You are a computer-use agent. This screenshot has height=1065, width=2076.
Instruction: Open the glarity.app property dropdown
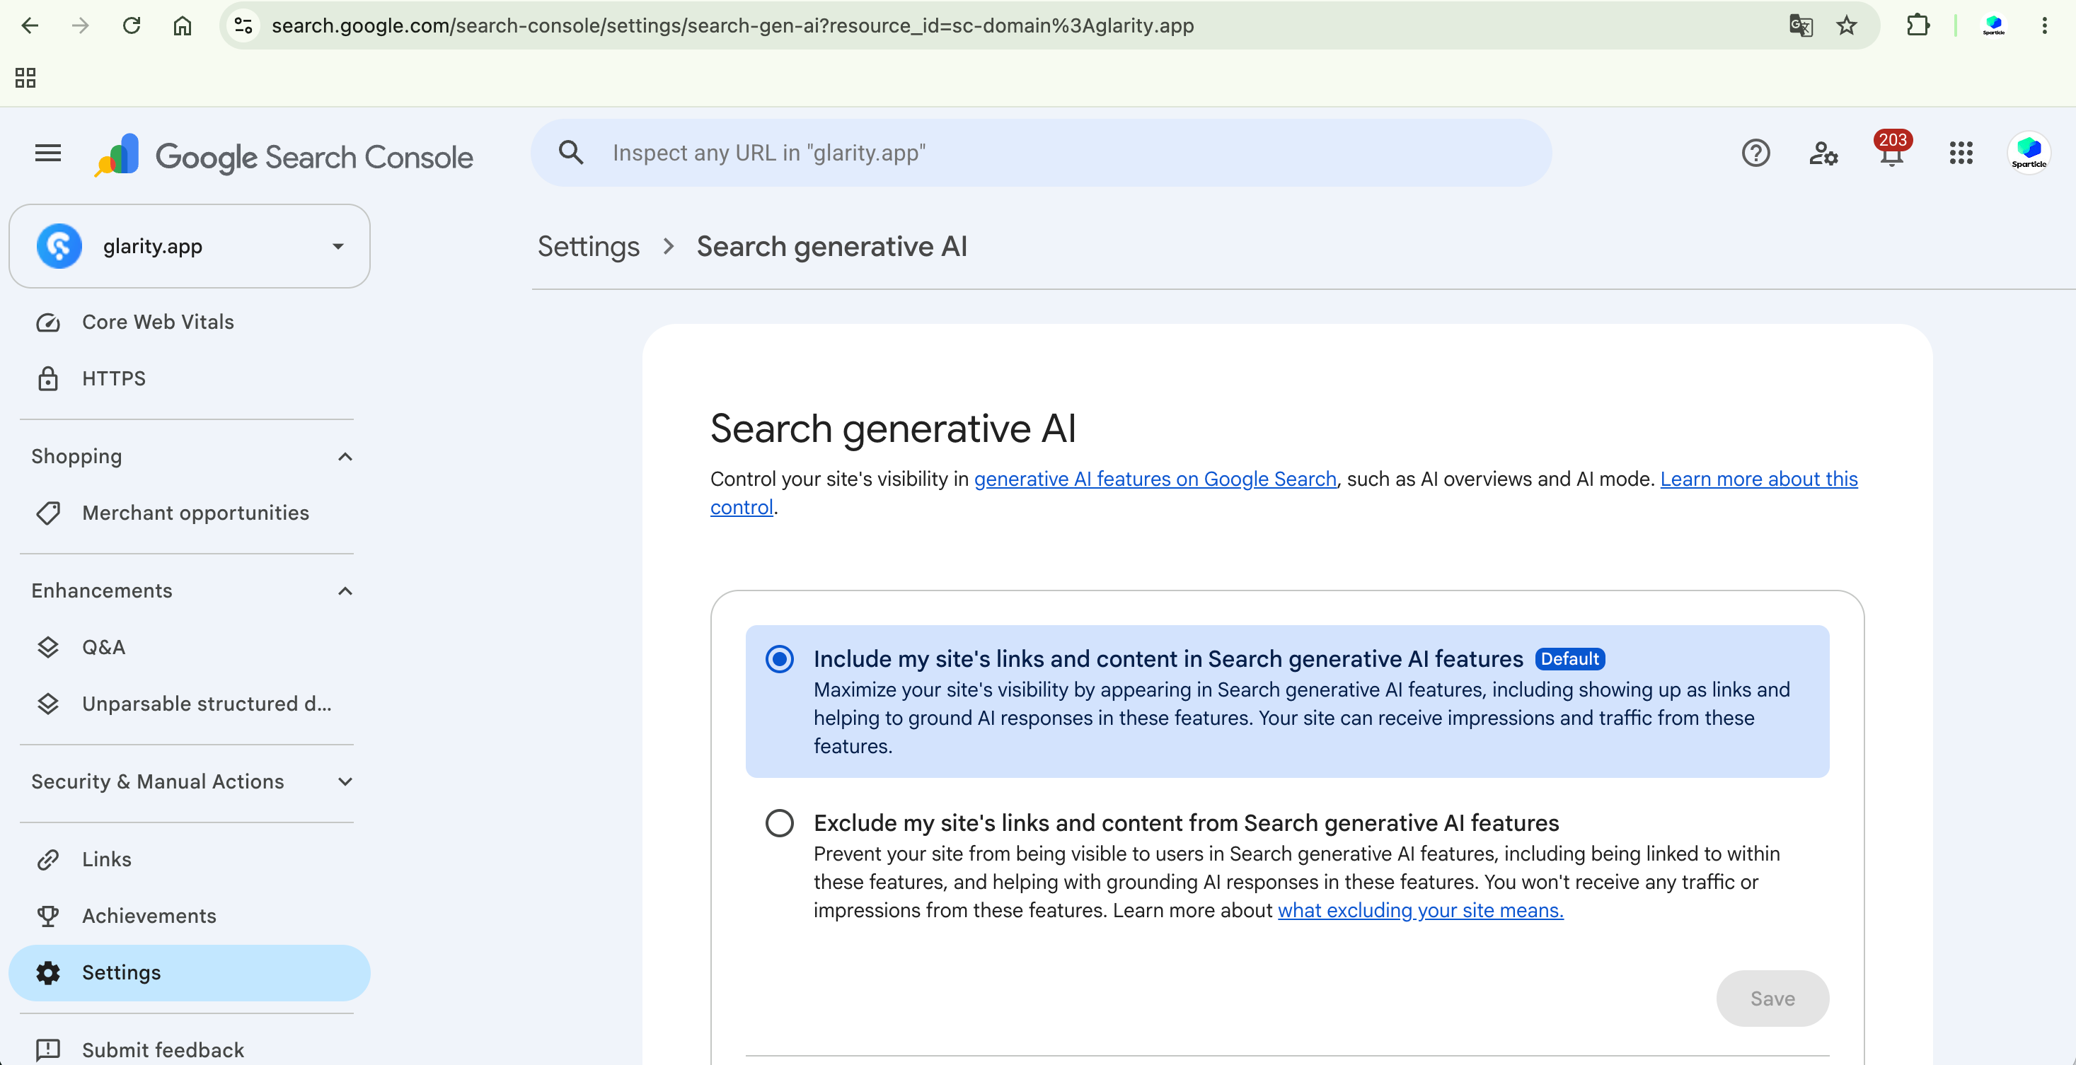(190, 245)
